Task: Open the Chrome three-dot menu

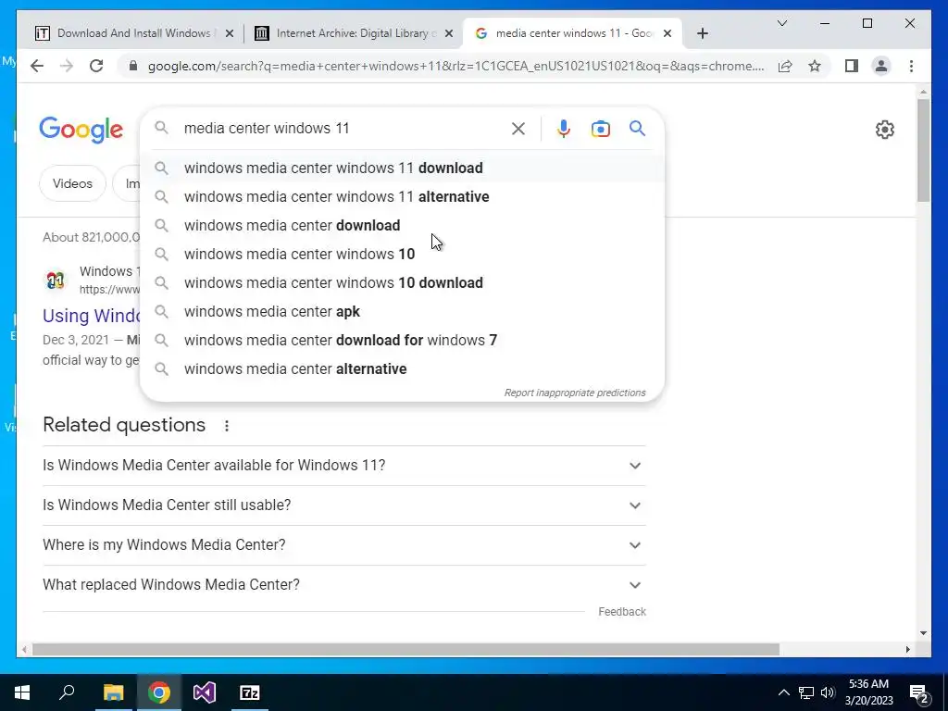Action: pos(911,66)
